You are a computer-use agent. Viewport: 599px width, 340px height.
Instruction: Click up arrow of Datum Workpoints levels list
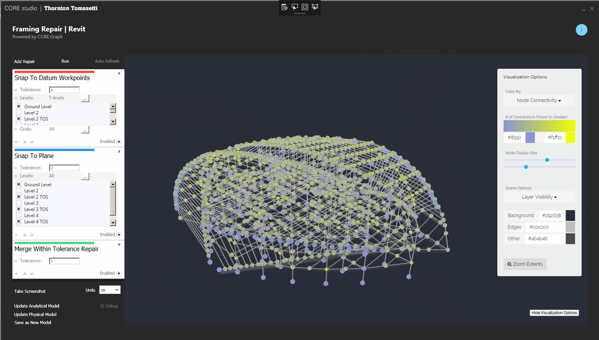tap(113, 107)
